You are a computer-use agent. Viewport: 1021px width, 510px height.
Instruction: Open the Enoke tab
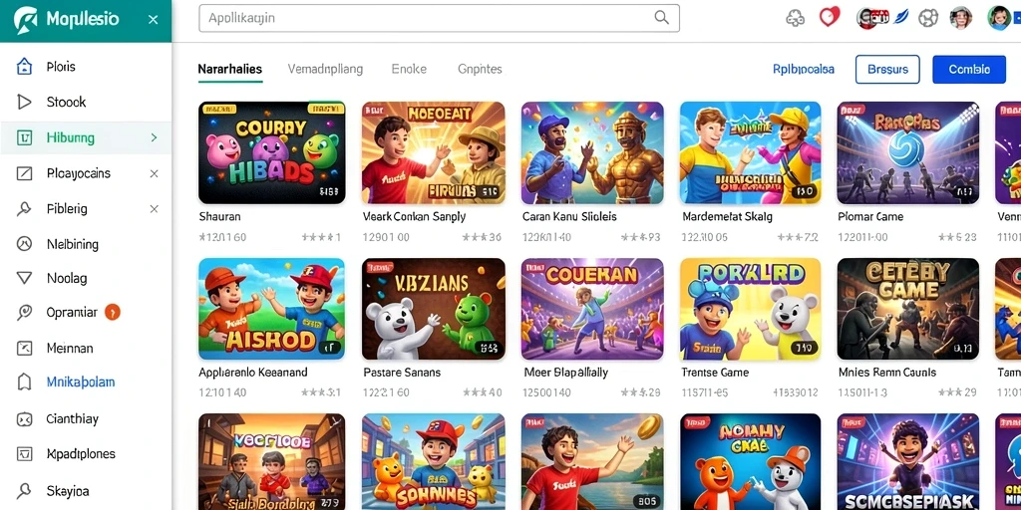point(409,69)
